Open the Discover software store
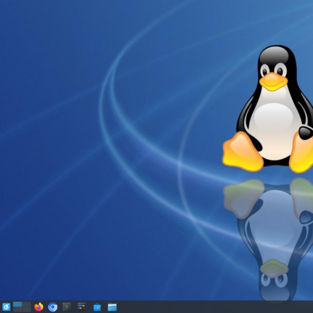Image resolution: width=313 pixels, height=313 pixels. click(97, 307)
